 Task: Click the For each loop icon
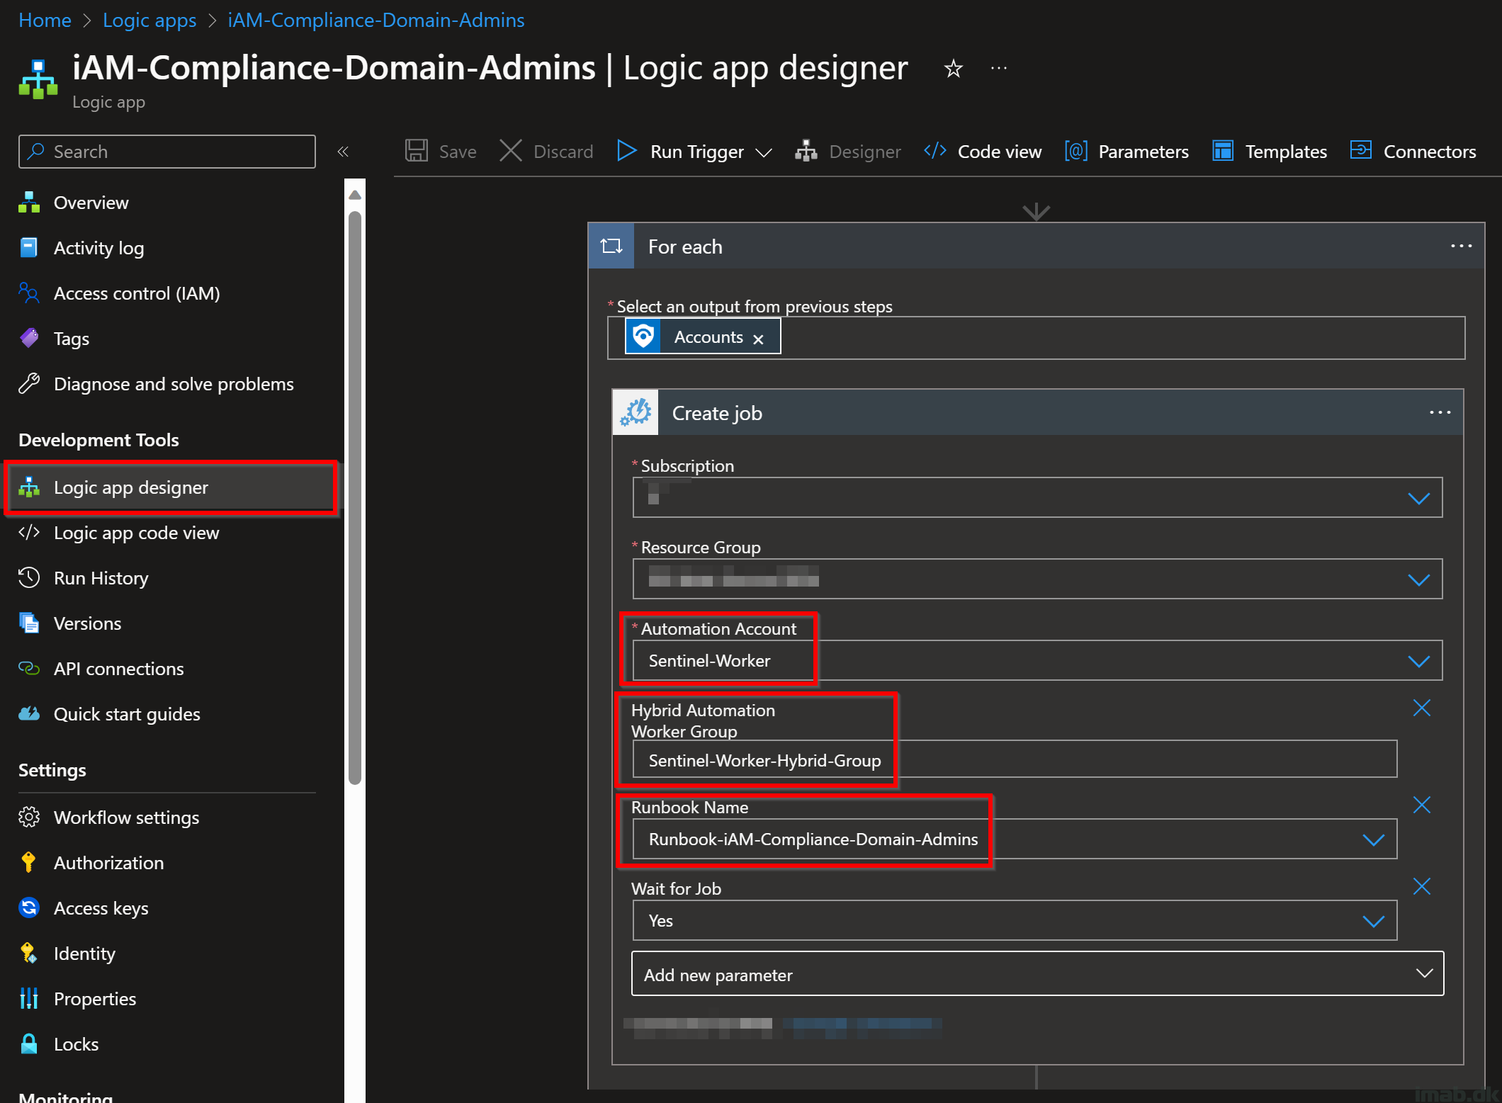611,247
